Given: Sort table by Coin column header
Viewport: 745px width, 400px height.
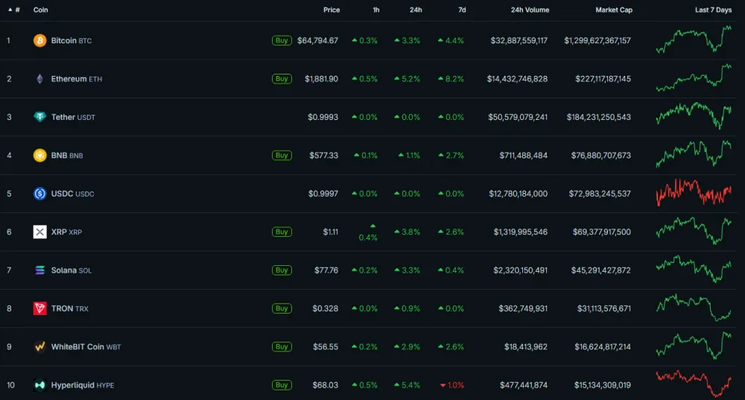Looking at the screenshot, I should [40, 10].
